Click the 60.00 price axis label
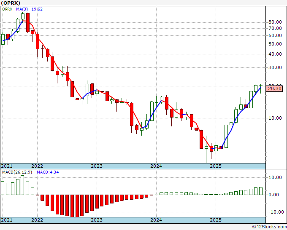Image resolution: width=287 pixels, height=230 pixels. [275, 35]
